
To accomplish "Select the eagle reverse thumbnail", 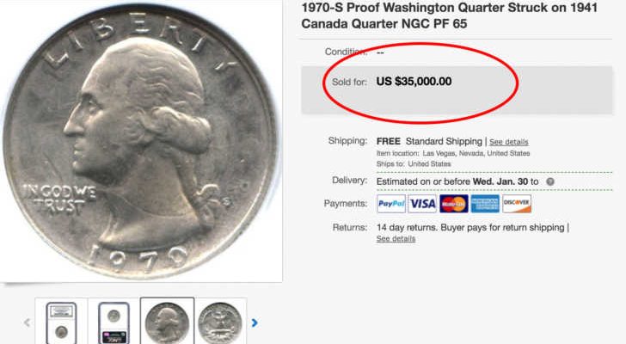I will tap(220, 322).
